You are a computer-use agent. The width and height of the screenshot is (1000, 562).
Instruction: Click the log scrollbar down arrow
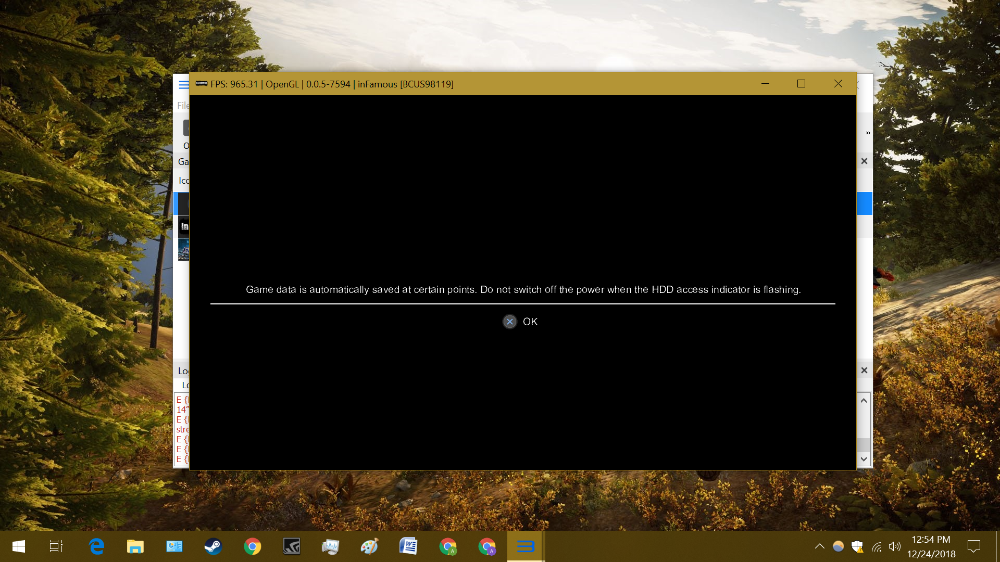pyautogui.click(x=864, y=459)
